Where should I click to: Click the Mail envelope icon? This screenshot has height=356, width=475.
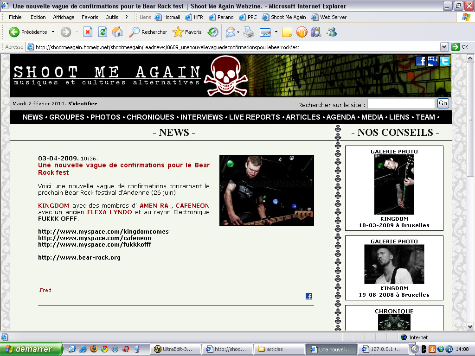click(231, 32)
